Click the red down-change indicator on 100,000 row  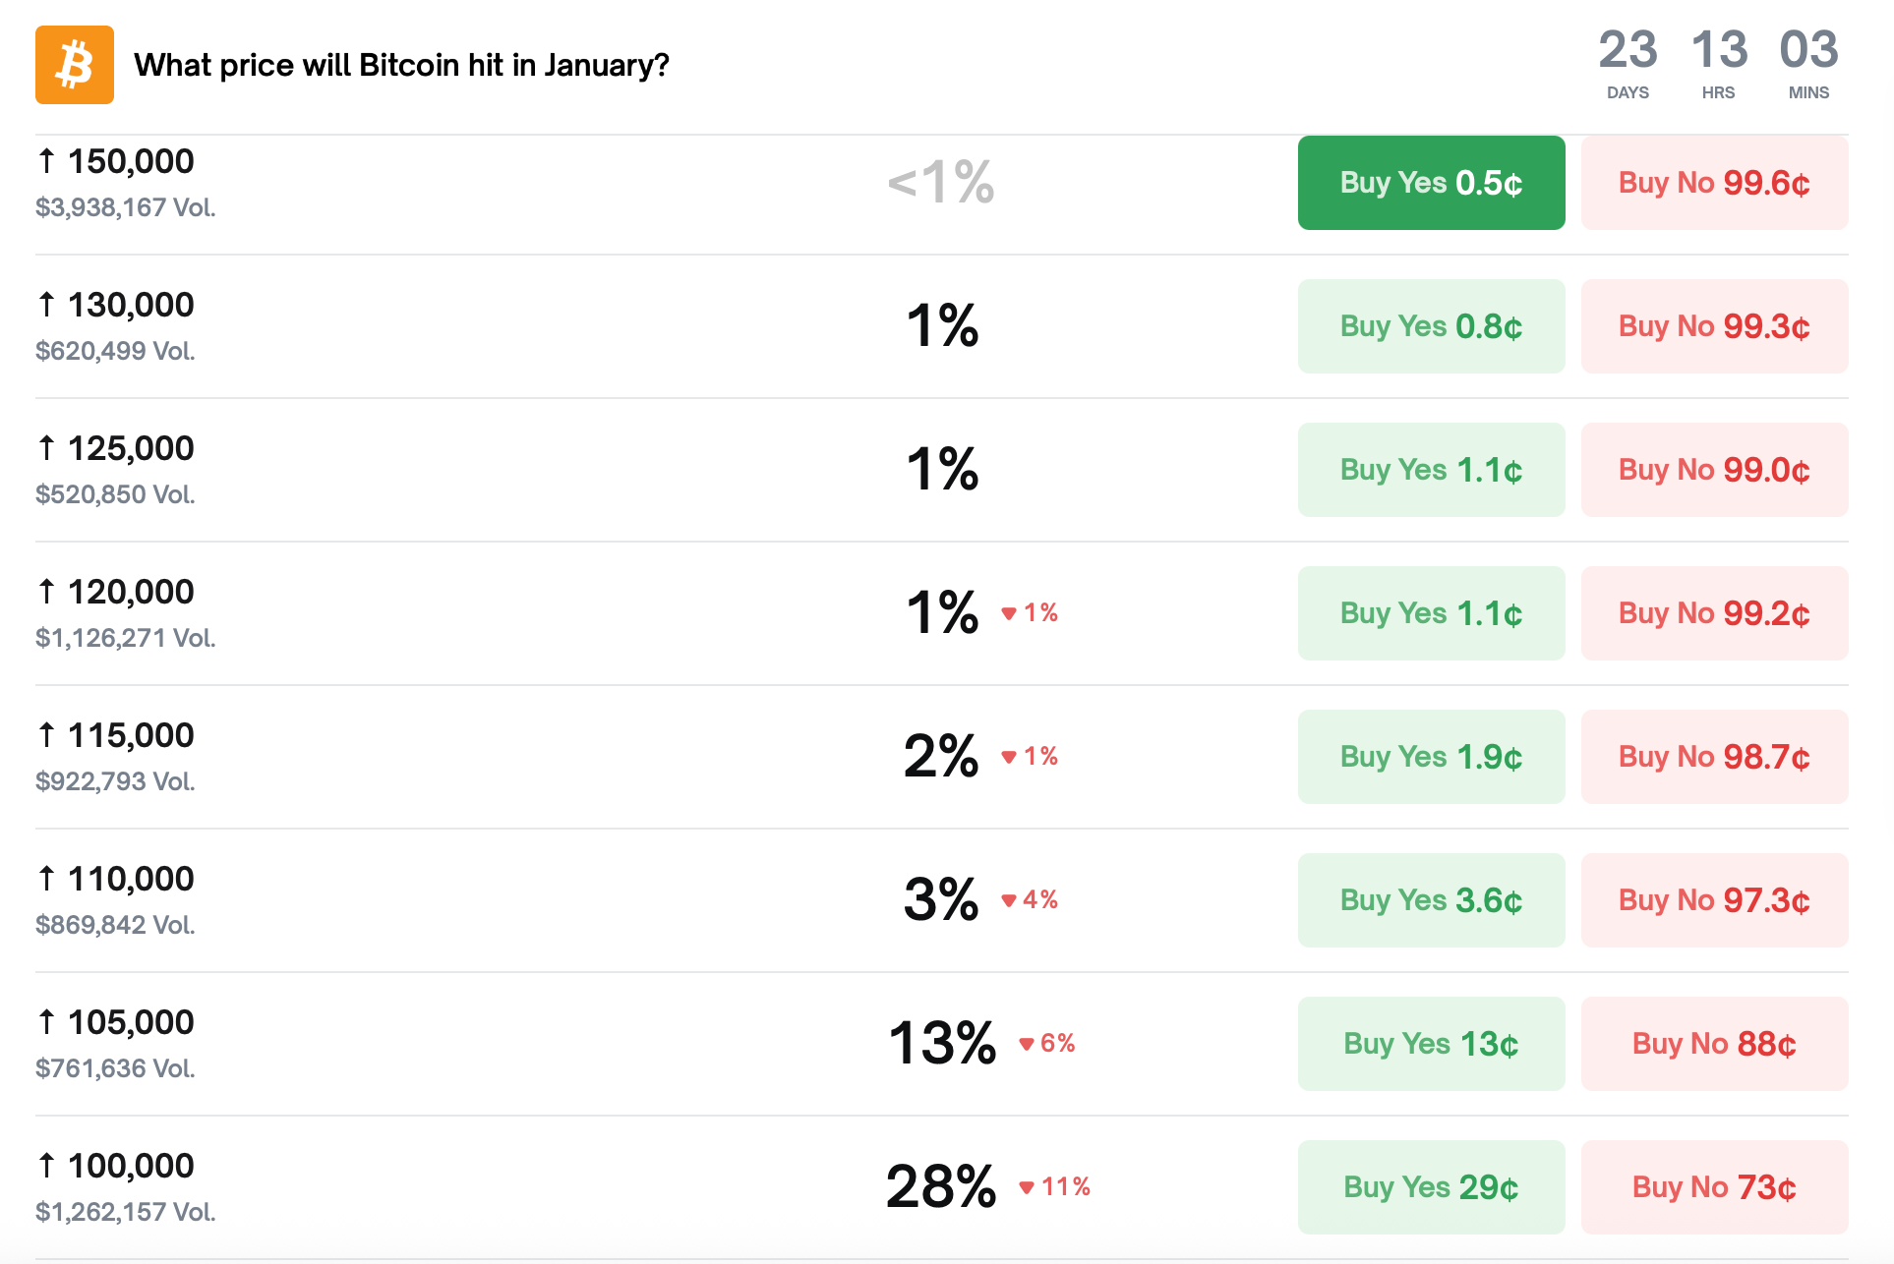(1056, 1187)
